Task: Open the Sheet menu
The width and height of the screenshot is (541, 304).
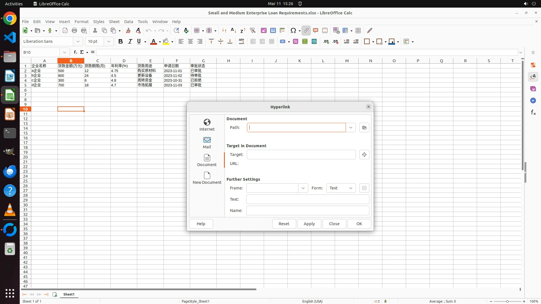Action: click(114, 21)
